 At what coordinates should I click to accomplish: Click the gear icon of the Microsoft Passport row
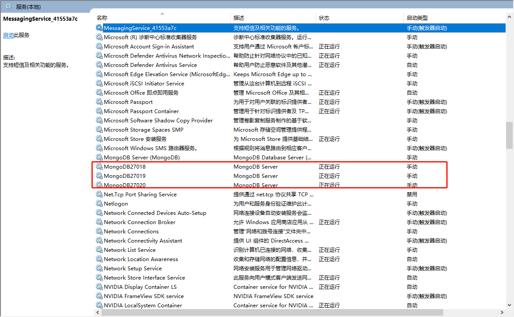pos(99,102)
